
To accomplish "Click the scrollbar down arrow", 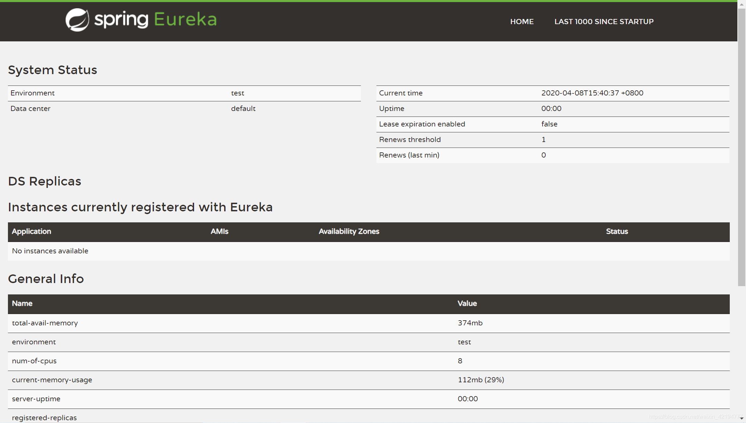I will [x=742, y=419].
